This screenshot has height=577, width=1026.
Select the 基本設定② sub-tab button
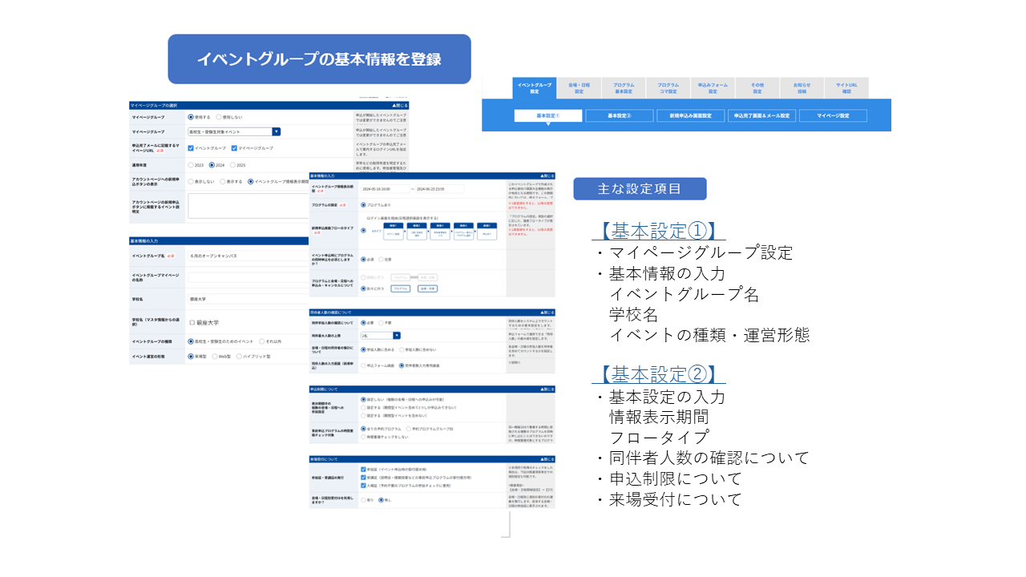(619, 115)
